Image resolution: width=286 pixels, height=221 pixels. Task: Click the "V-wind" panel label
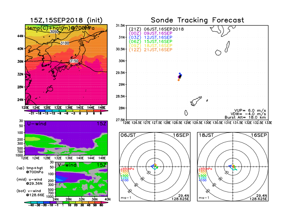[67, 165]
